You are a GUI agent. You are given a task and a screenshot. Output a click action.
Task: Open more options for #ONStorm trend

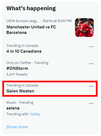91,64
